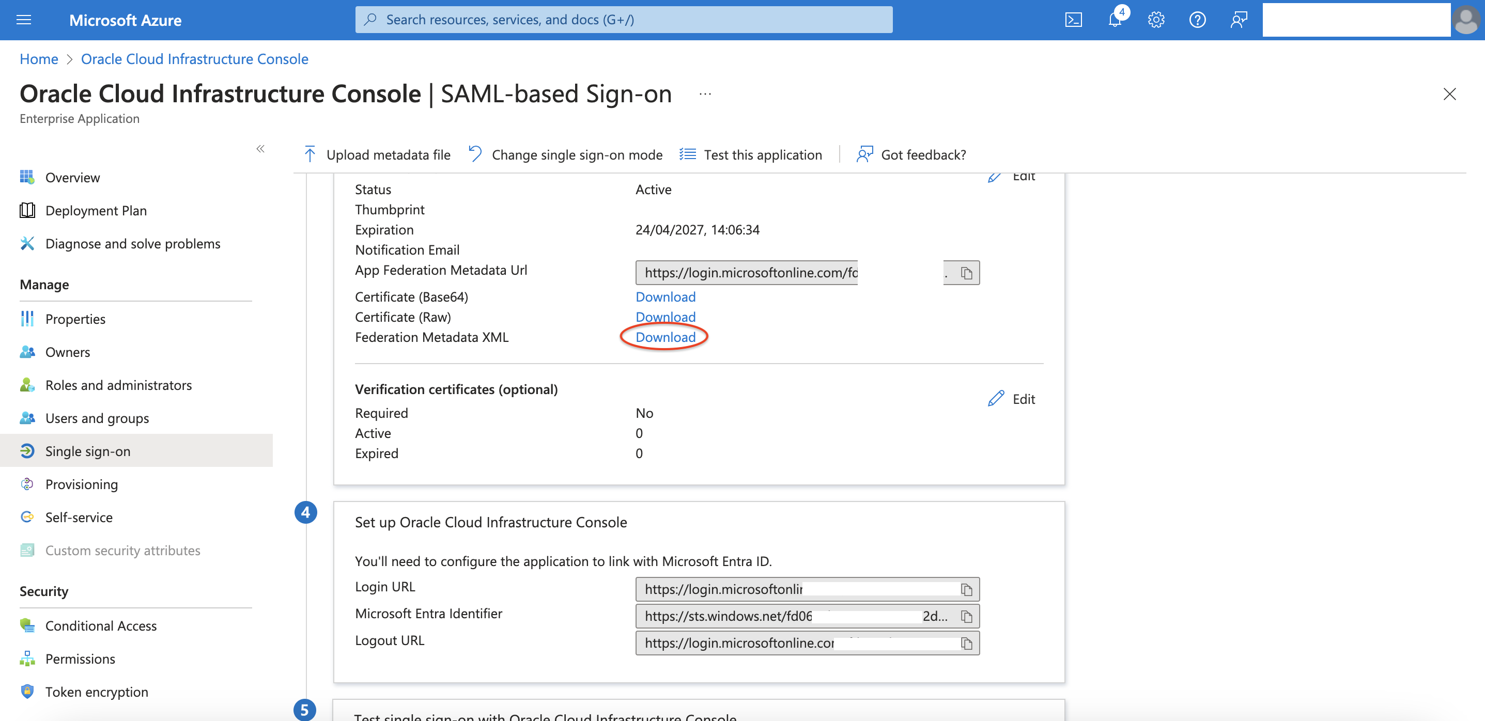Open the hamburger portal menu

pyautogui.click(x=24, y=20)
